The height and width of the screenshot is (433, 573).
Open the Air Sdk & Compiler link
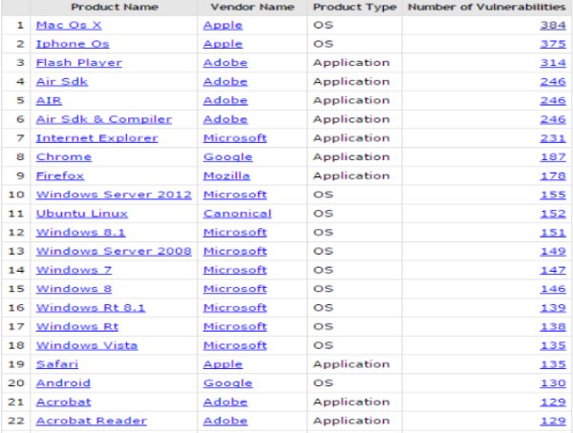tap(103, 119)
